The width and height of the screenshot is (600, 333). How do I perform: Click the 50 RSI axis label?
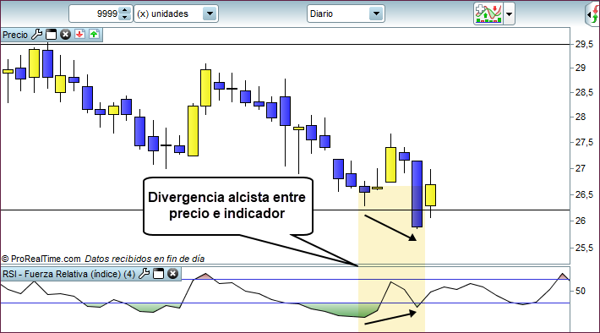(x=580, y=291)
